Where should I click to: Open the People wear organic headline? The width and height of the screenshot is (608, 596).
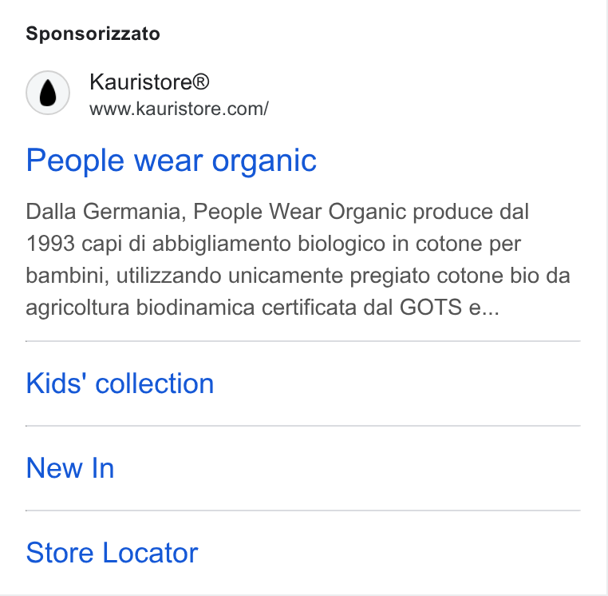click(171, 161)
